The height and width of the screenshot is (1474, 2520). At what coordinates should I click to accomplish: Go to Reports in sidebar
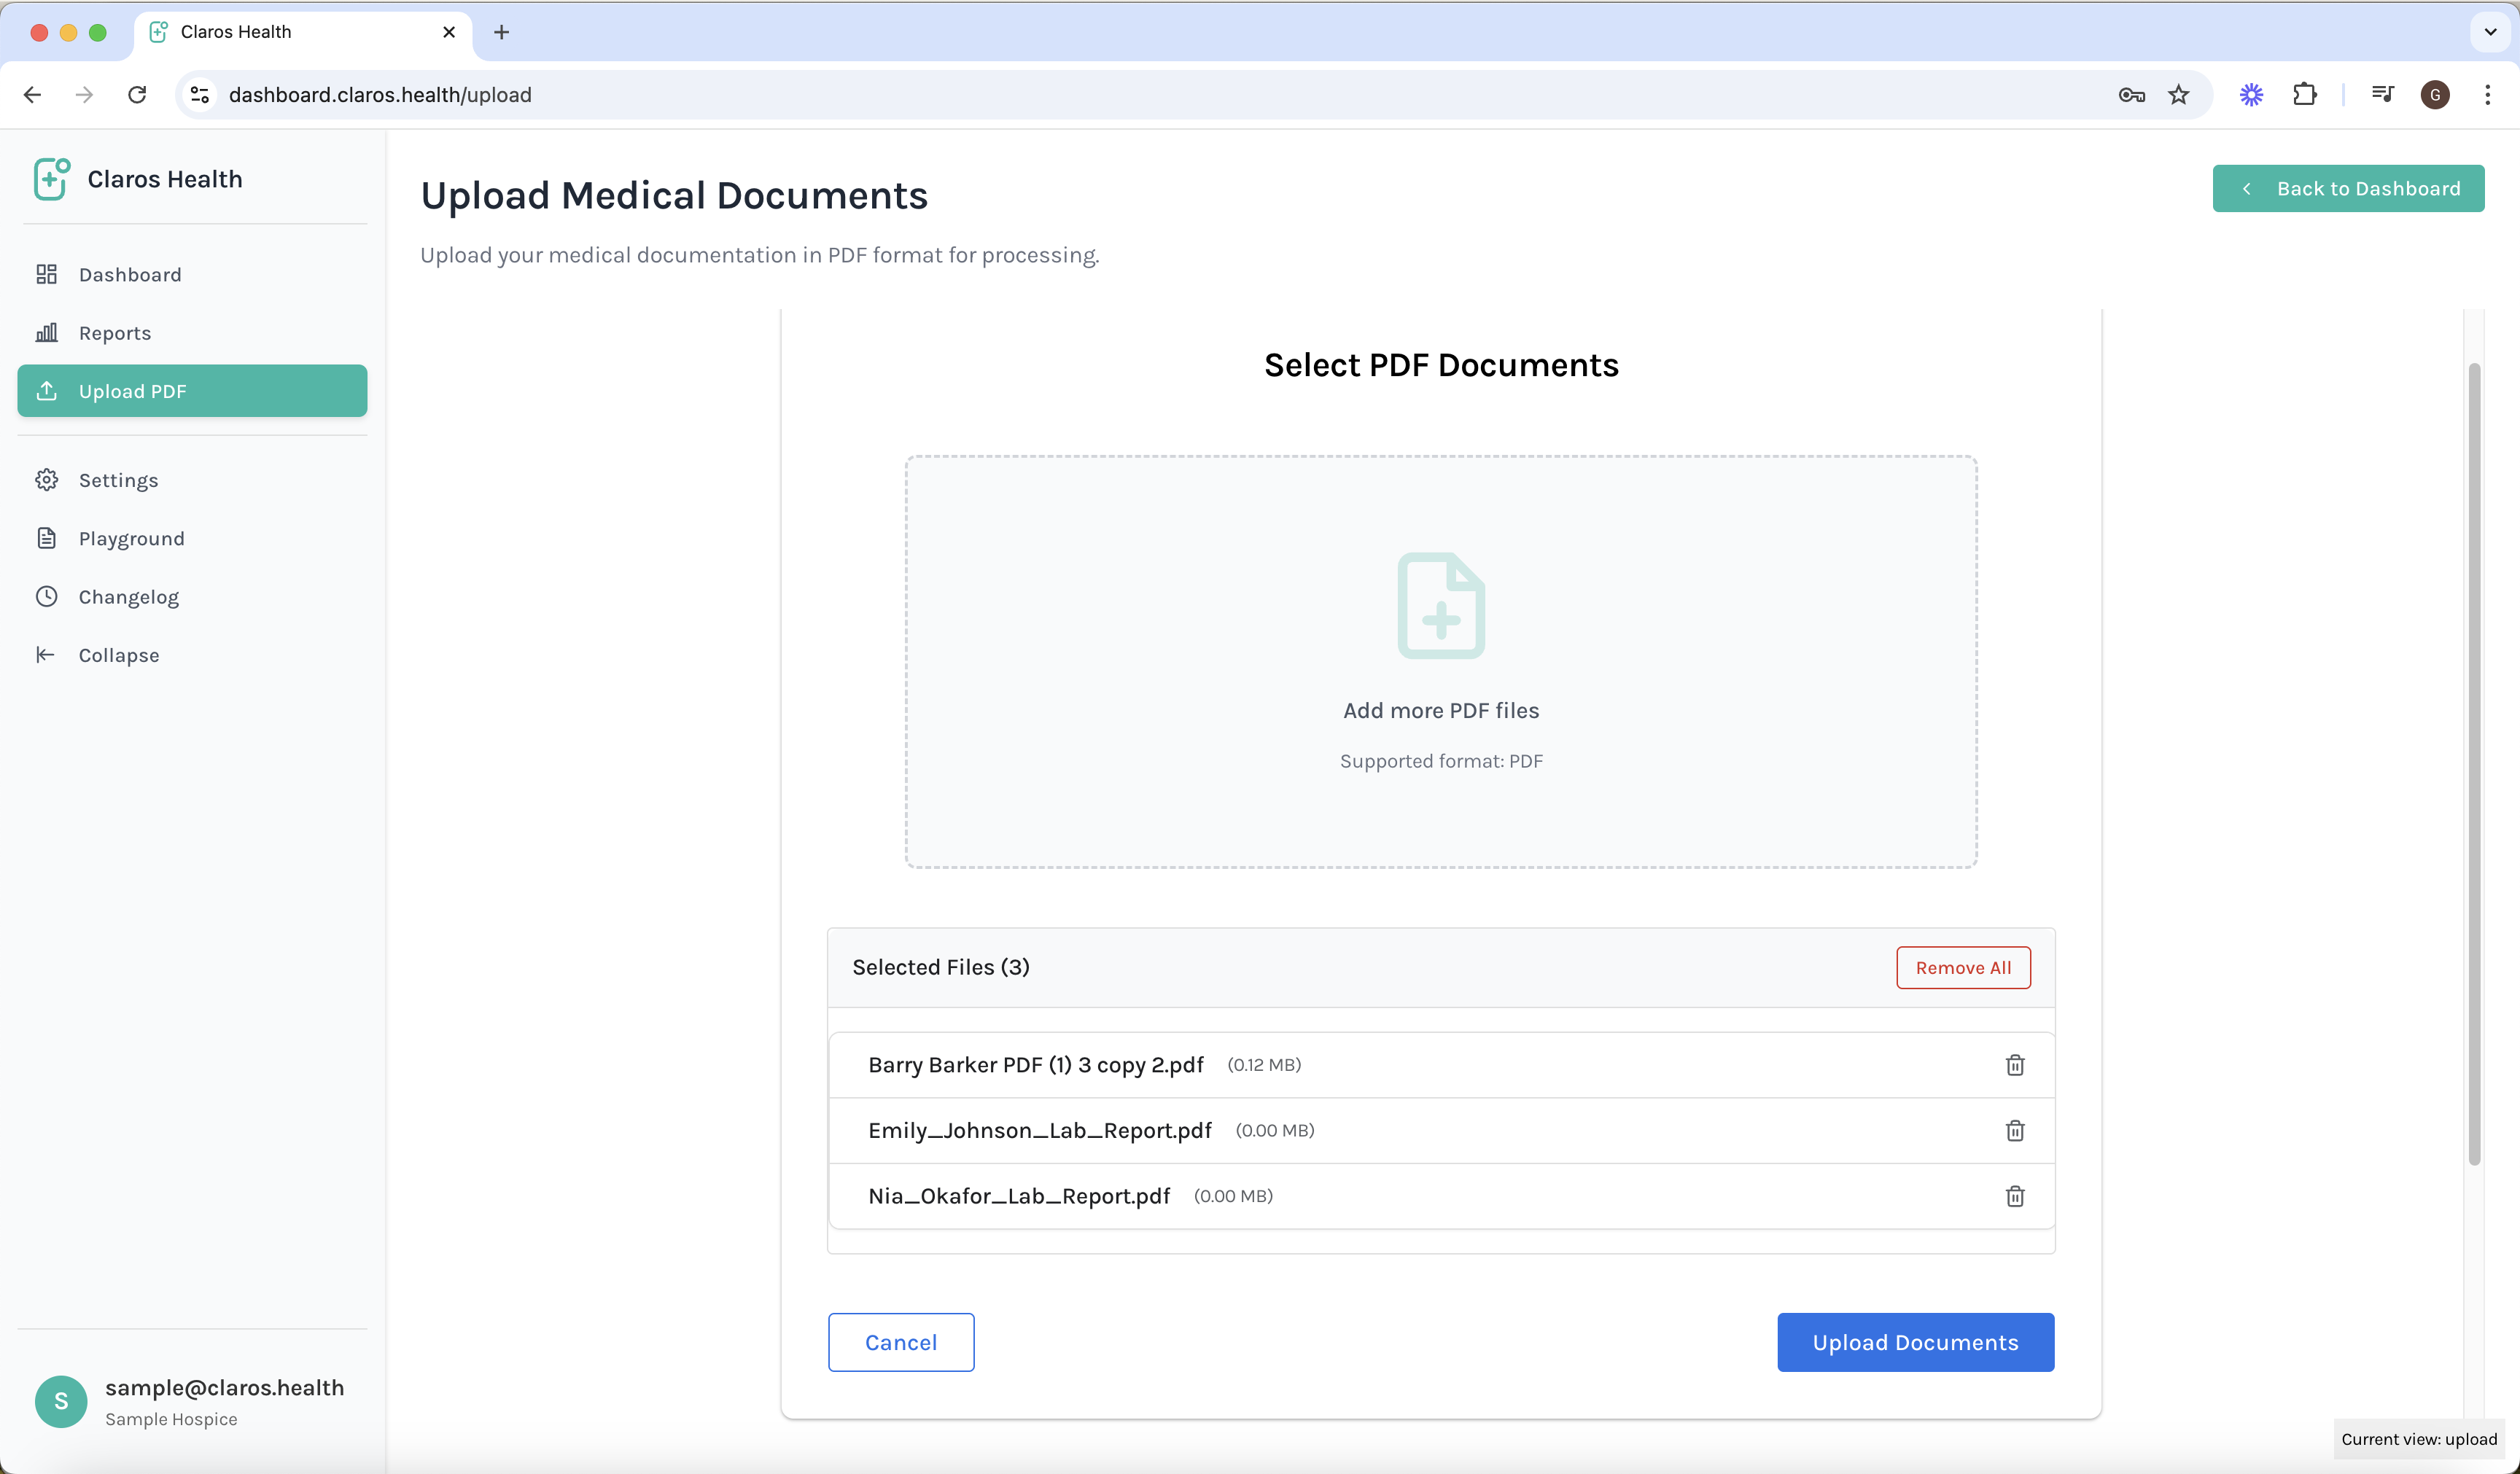click(115, 333)
